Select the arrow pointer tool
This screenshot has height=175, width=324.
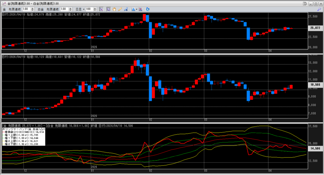(108, 9)
